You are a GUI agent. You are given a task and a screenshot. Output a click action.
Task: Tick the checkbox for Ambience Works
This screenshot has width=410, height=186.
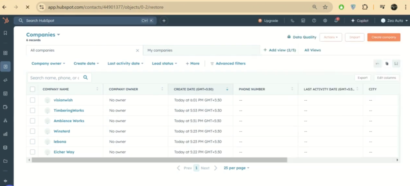coord(32,121)
